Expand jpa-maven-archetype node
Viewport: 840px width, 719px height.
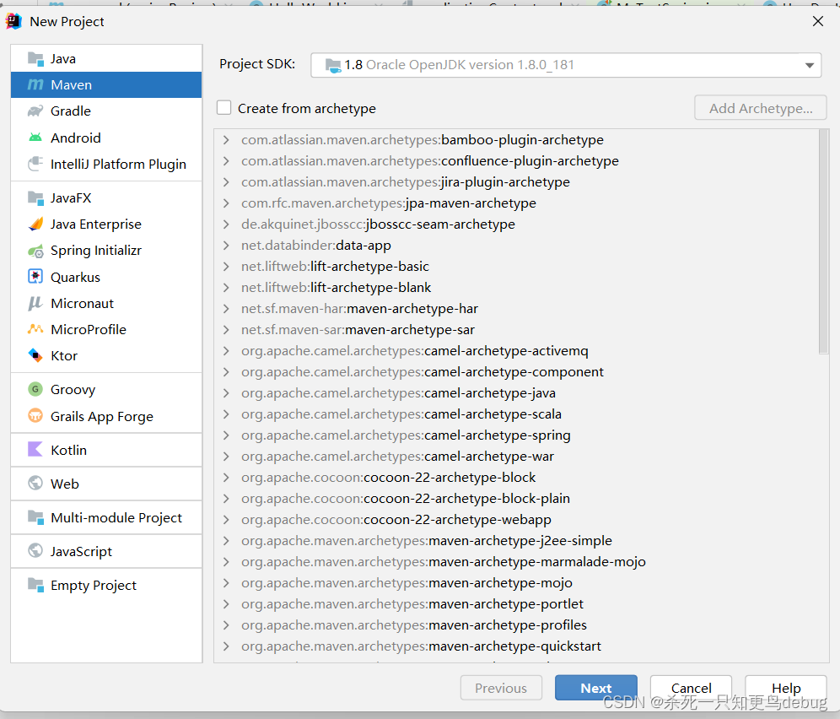point(226,203)
